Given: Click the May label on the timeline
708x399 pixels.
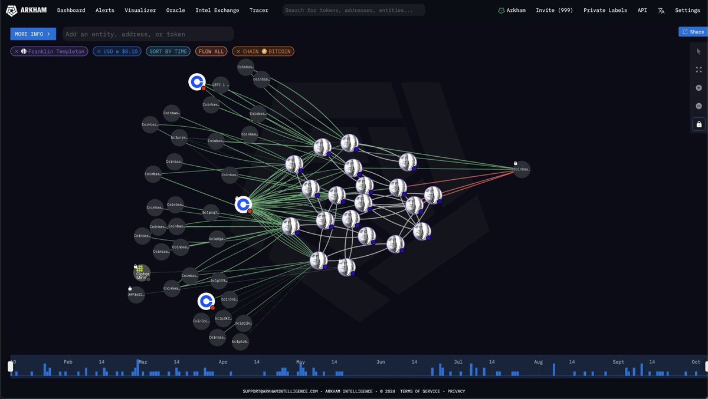Looking at the screenshot, I should point(300,362).
